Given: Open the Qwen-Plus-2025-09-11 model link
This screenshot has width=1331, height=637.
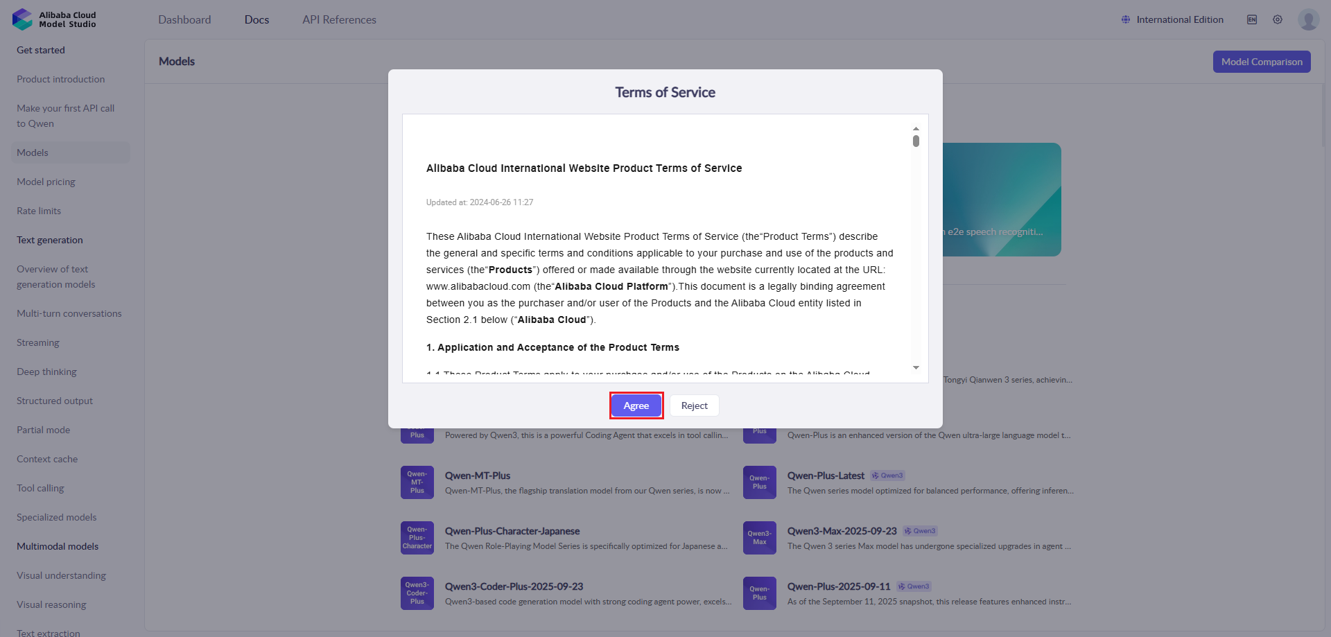Looking at the screenshot, I should 839,586.
